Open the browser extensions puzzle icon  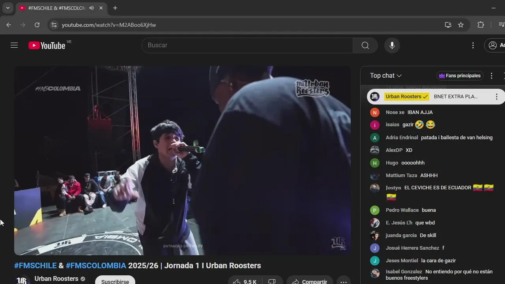(x=481, y=25)
